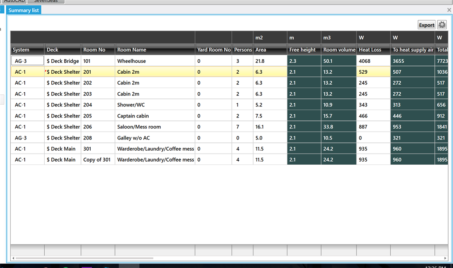Select the Summary list tab
The image size is (453, 268).
(24, 10)
